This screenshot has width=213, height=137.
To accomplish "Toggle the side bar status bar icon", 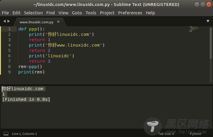I will click(x=6, y=134).
